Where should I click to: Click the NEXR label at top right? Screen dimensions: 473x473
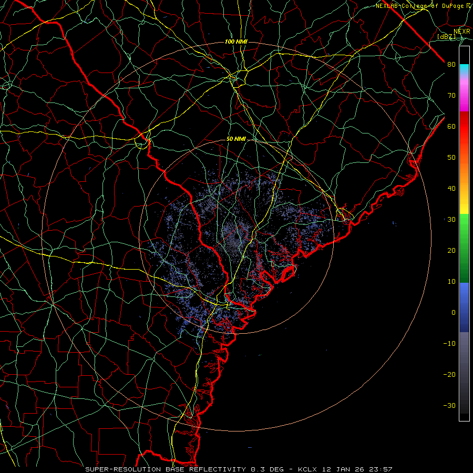pyautogui.click(x=462, y=32)
